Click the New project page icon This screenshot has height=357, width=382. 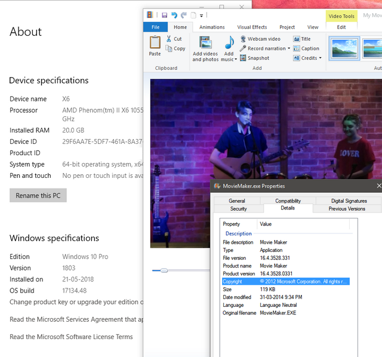193,16
